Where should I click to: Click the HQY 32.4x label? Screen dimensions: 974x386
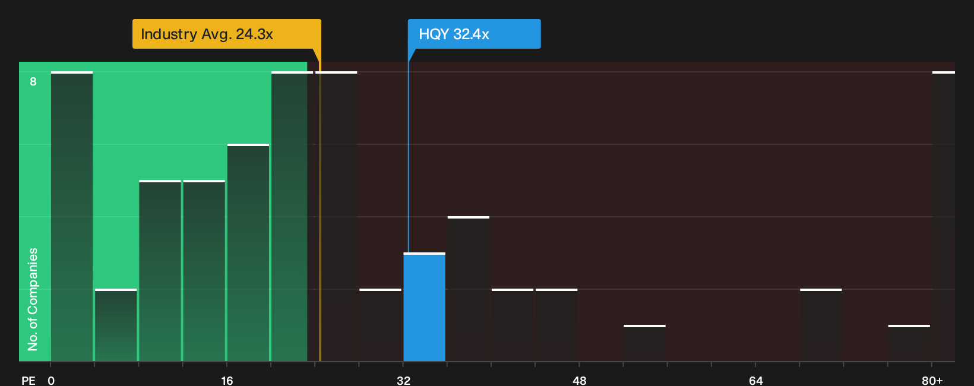(x=474, y=34)
